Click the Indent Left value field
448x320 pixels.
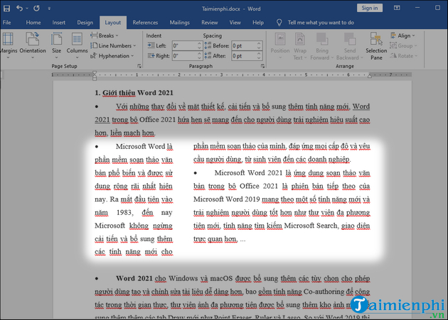pos(184,45)
